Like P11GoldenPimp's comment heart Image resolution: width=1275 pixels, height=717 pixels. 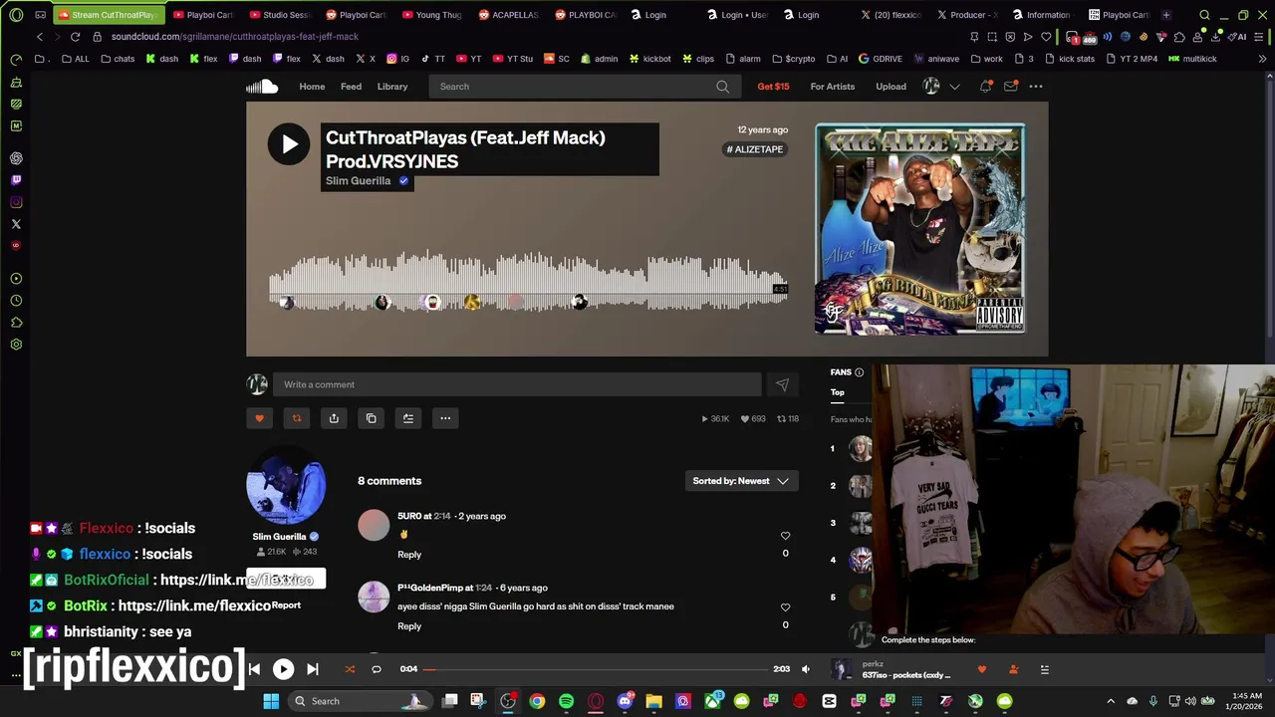tap(785, 607)
